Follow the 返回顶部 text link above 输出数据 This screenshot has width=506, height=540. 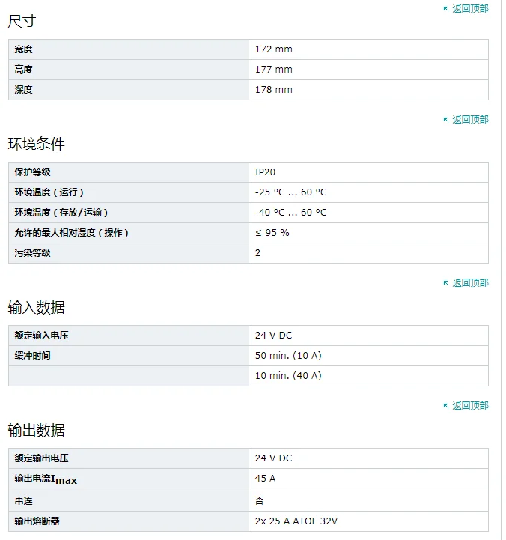(470, 406)
